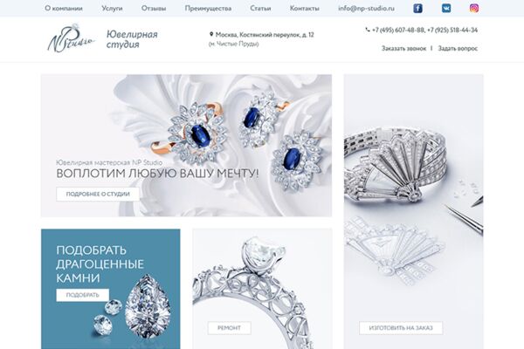Select 'Преимущества' in the top navigation
This screenshot has width=524, height=349.
pyautogui.click(x=208, y=9)
